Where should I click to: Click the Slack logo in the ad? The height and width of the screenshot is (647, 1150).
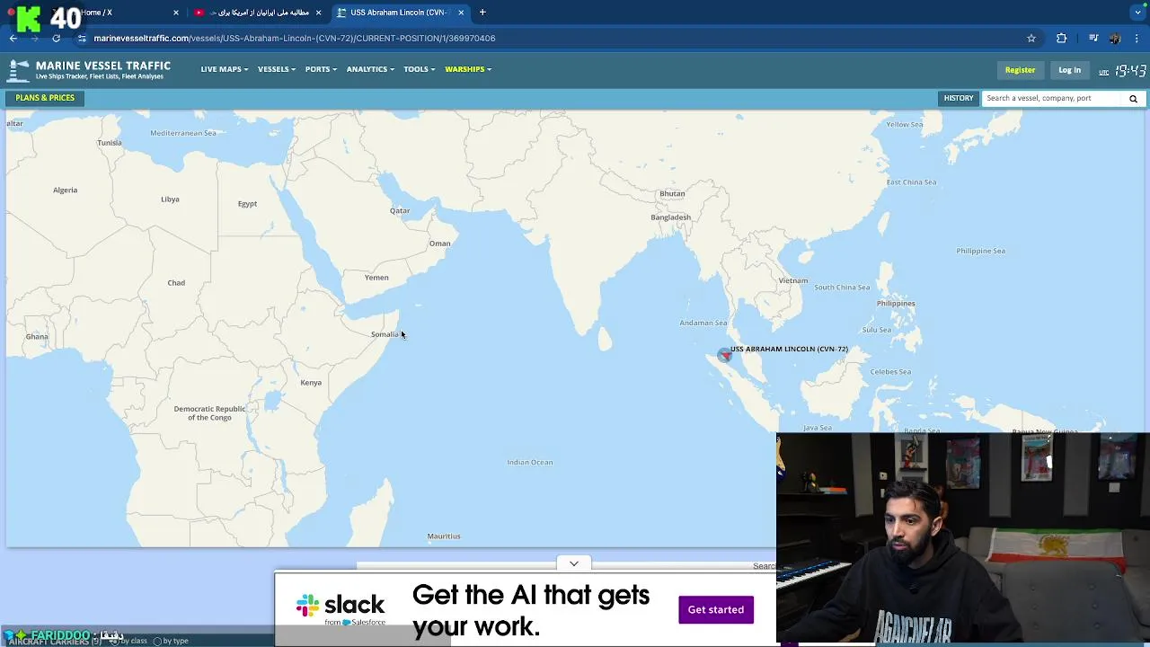tap(341, 607)
